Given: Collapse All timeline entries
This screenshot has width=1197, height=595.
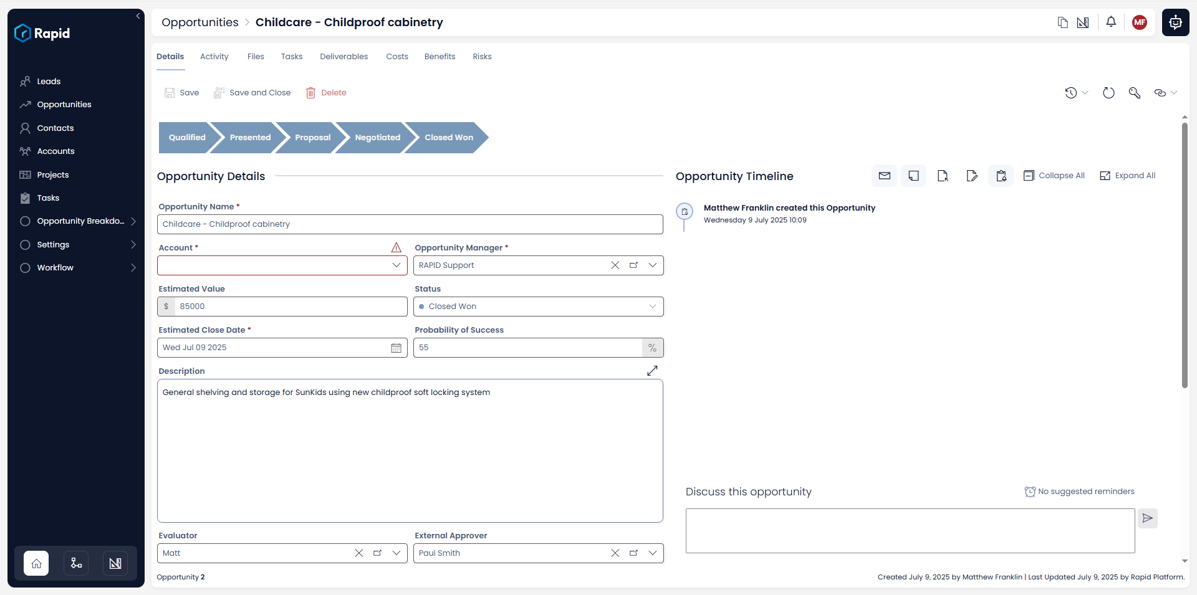Looking at the screenshot, I should click(x=1054, y=176).
